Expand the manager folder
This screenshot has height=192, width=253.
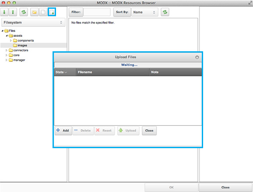[x=7, y=60]
